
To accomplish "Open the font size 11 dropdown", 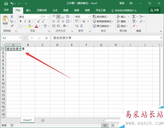I will (48, 17).
